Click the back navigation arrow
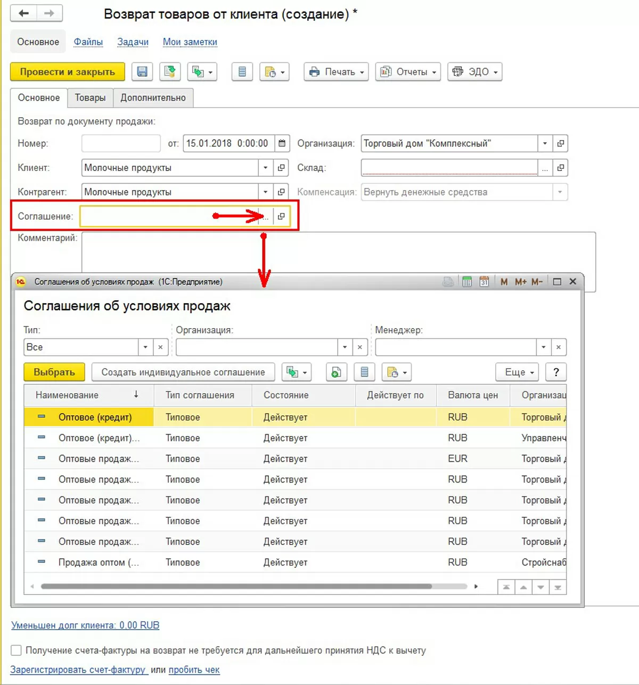Screen dimensions: 639x685 pos(23,13)
